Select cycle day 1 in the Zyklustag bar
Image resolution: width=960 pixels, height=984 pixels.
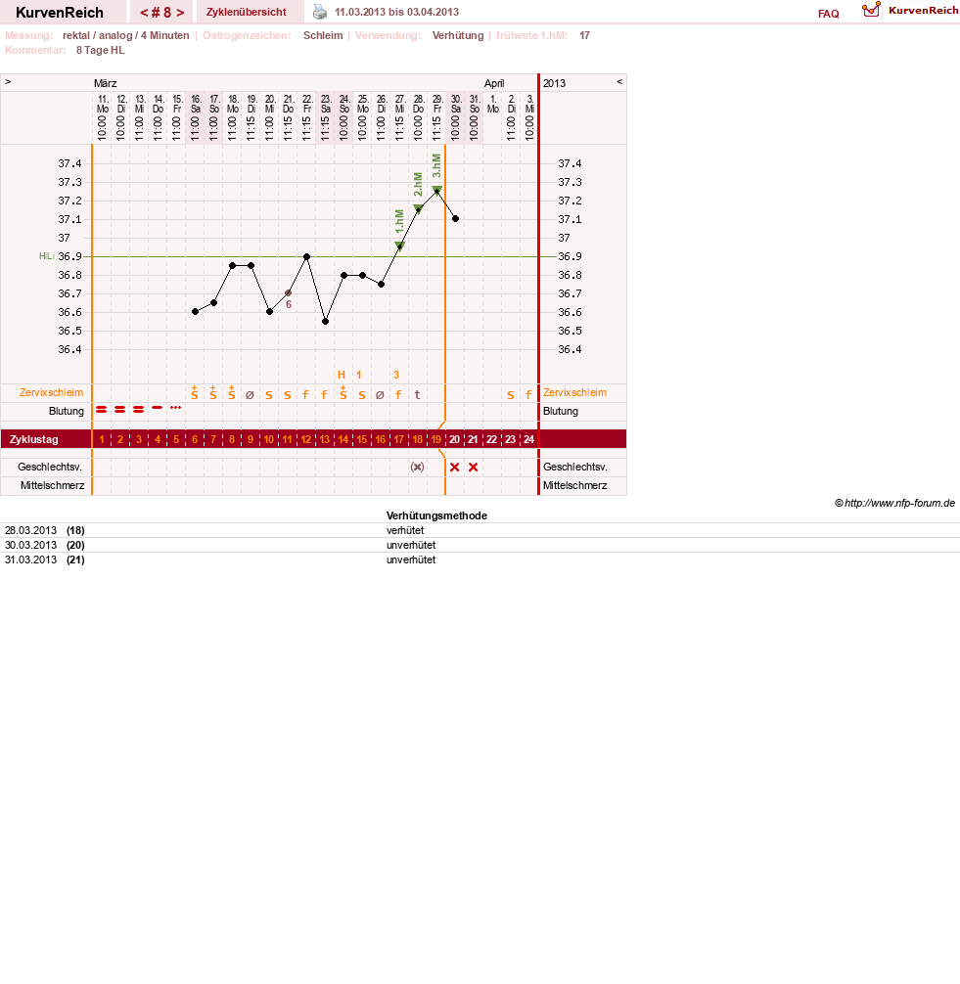(102, 439)
